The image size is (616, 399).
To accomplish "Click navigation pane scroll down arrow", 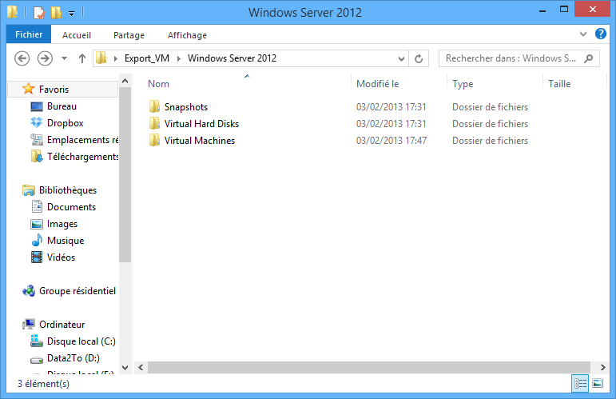I will [x=125, y=368].
